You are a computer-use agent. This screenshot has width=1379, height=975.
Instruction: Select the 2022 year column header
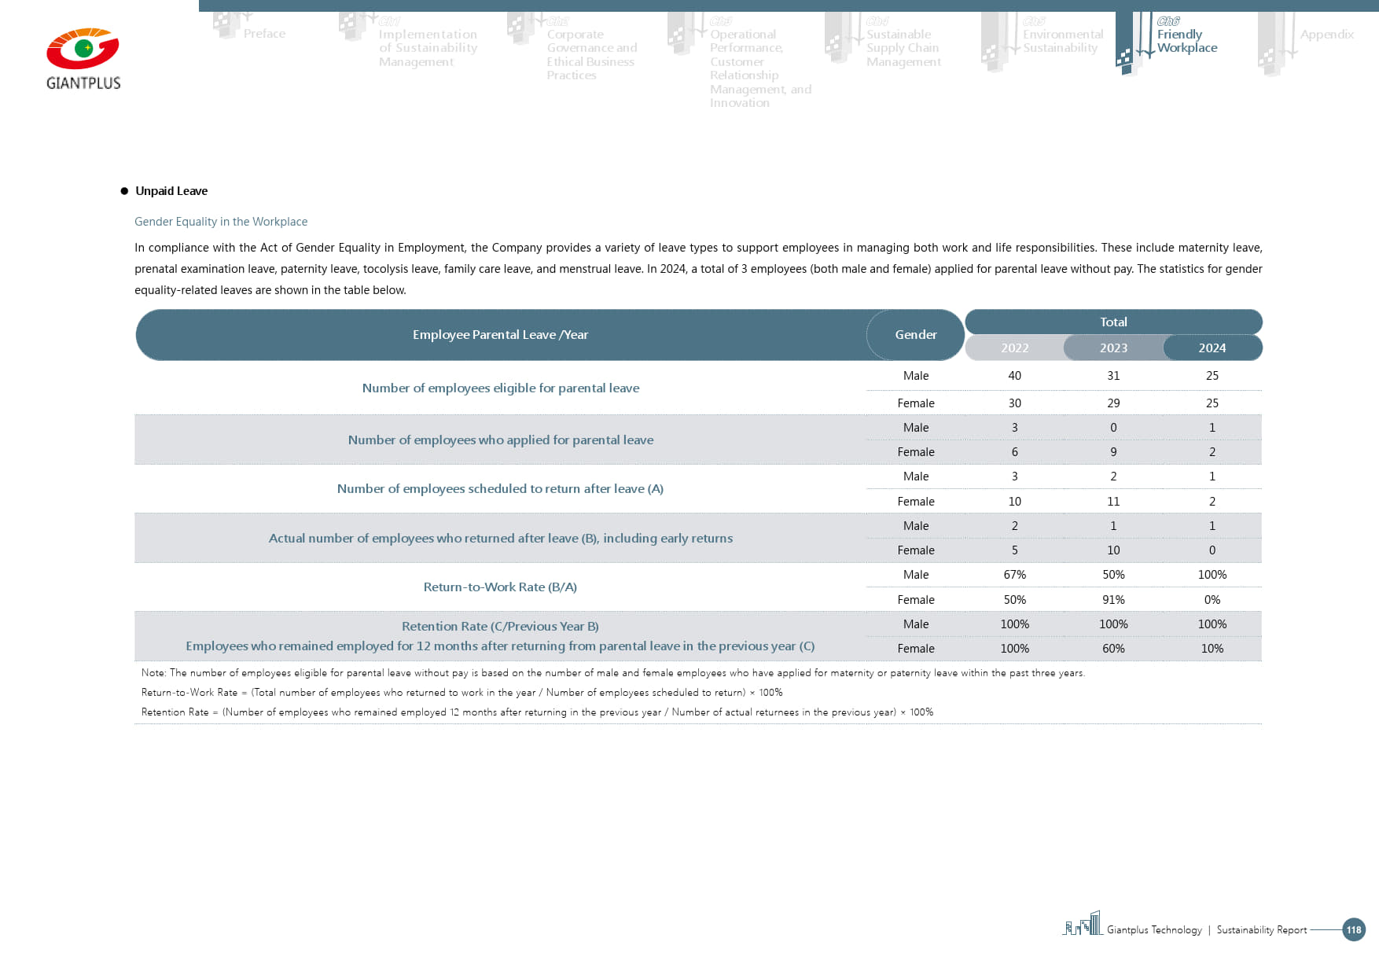tap(1014, 348)
